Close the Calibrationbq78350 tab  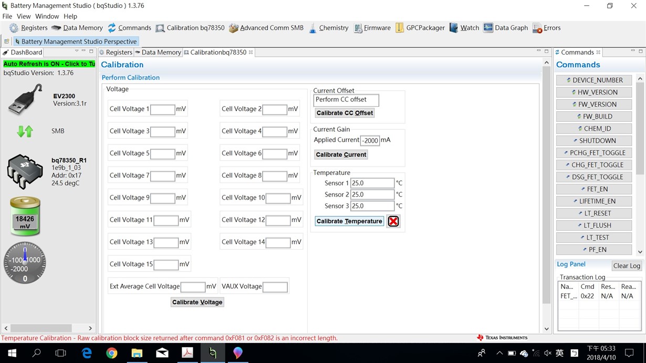(x=251, y=52)
